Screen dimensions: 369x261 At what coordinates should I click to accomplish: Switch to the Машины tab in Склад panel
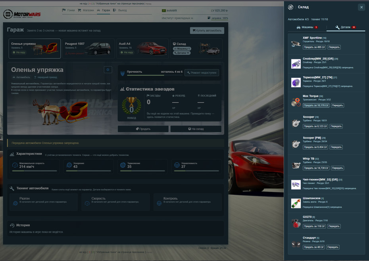click(307, 27)
